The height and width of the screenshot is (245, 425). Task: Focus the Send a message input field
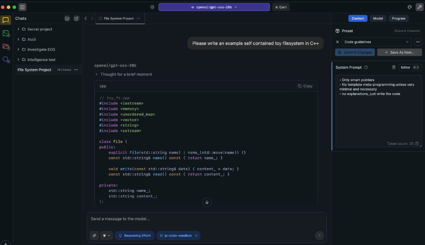tap(207, 219)
